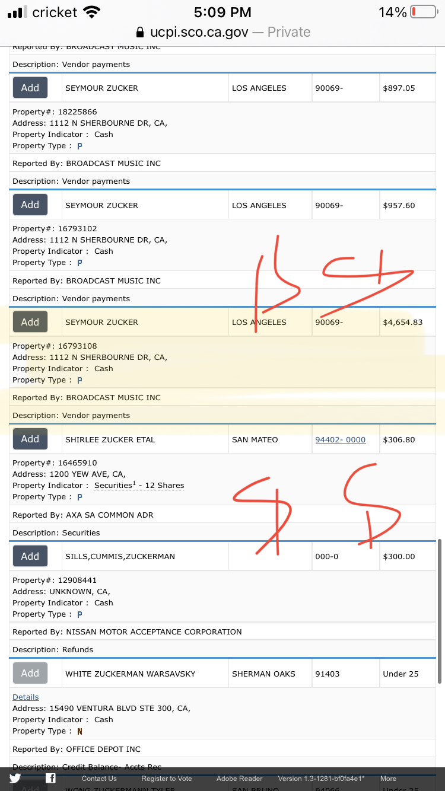Screen dimensions: 445x791
Task: Click property type P for property 16465910
Action: (x=80, y=497)
